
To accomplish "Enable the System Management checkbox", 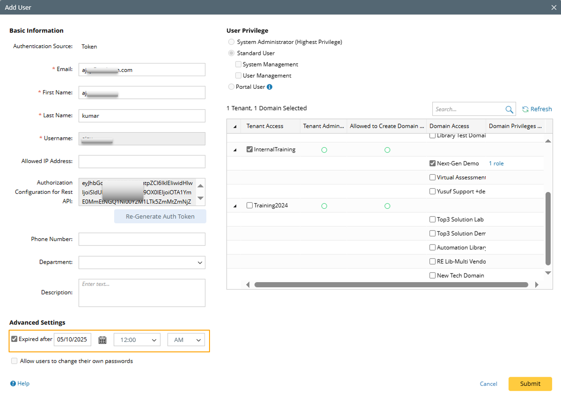I will click(x=239, y=64).
